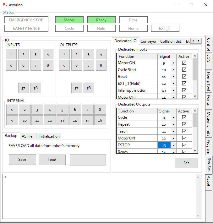Switch to the Collision det. tab
The width and height of the screenshot is (213, 223).
(171, 41)
